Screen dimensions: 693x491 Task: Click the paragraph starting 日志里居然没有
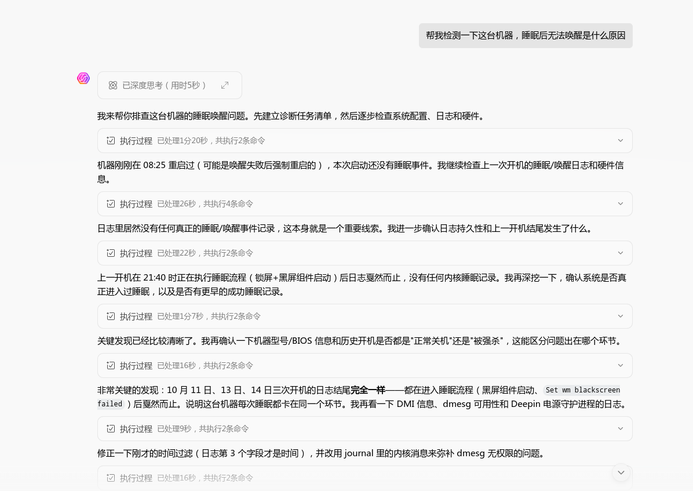[345, 228]
